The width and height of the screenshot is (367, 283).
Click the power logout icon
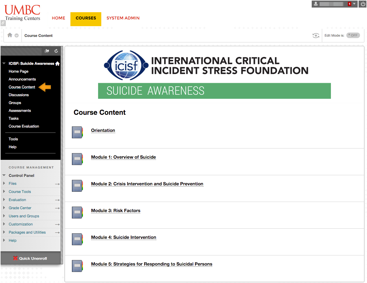pos(363,4)
